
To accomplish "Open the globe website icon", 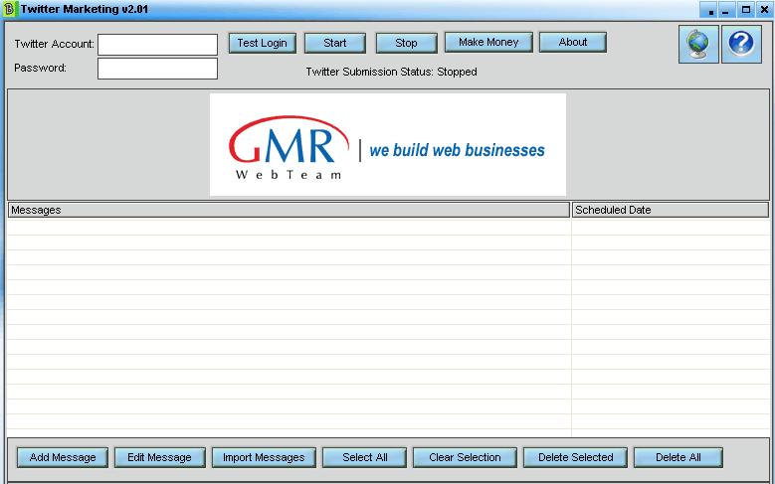I will pos(698,44).
